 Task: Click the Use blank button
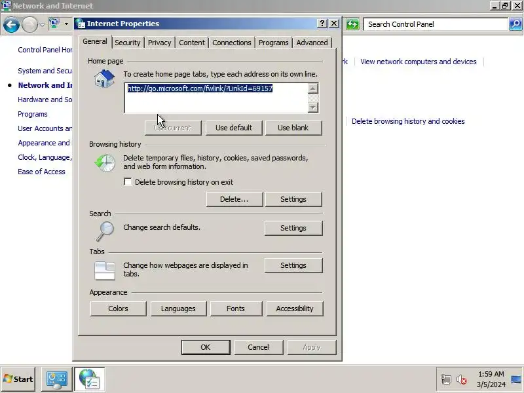click(x=293, y=128)
